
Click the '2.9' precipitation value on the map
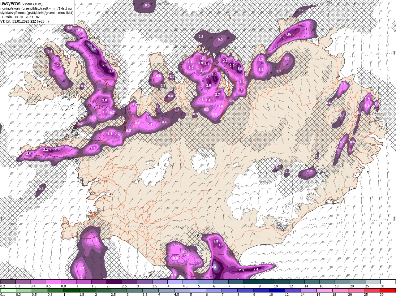105,65
